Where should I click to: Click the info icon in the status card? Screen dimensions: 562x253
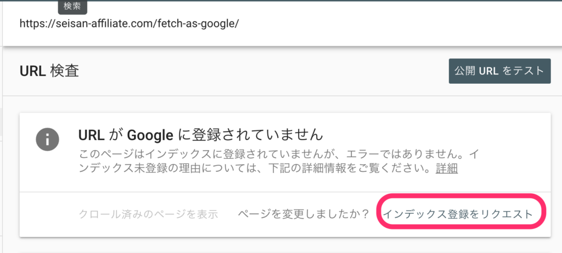(47, 140)
